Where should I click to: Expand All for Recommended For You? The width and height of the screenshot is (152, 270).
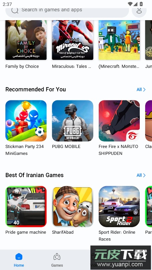(x=141, y=90)
